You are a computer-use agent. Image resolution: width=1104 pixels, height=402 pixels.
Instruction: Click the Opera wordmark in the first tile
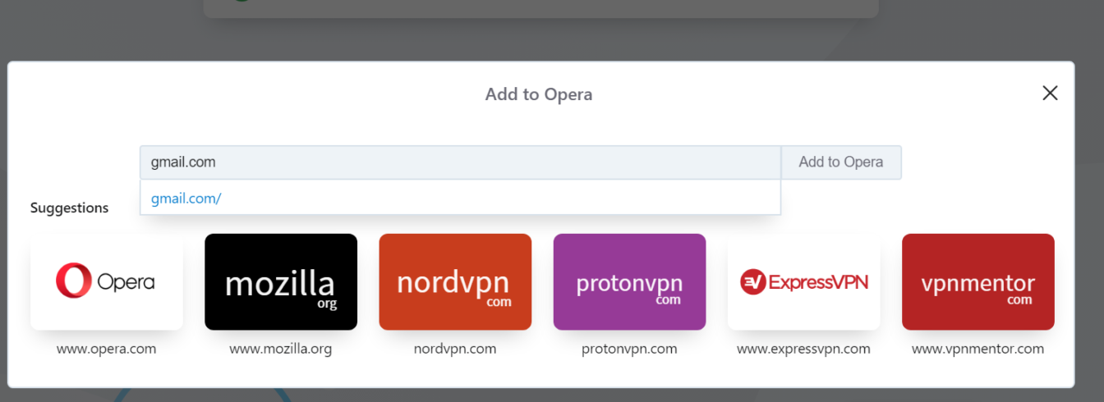click(126, 282)
